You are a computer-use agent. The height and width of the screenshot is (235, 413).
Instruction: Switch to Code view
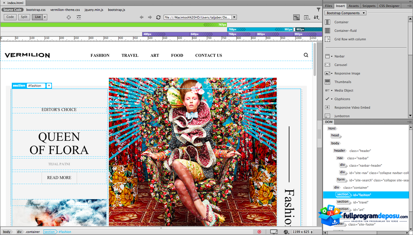10,17
